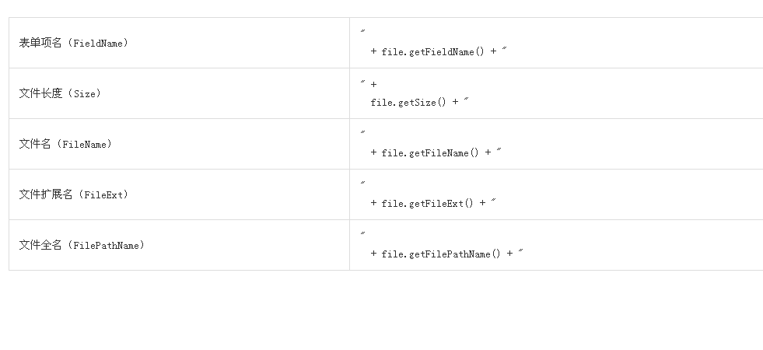Click the 文件名 (FileName) label cell
The height and width of the screenshot is (350, 763).
click(x=66, y=145)
